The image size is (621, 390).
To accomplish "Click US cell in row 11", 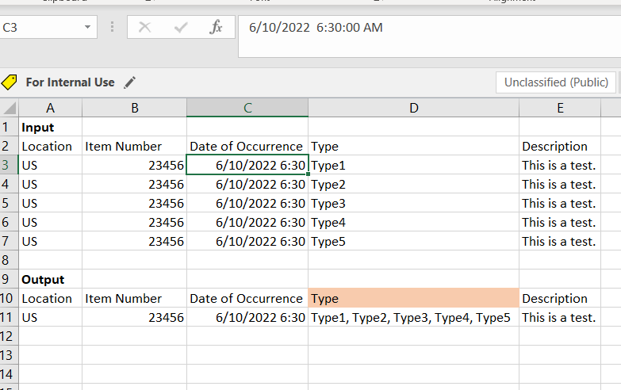I will 50,317.
